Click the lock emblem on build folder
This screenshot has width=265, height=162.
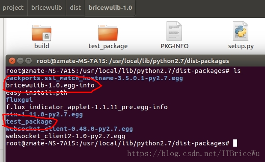47,37
